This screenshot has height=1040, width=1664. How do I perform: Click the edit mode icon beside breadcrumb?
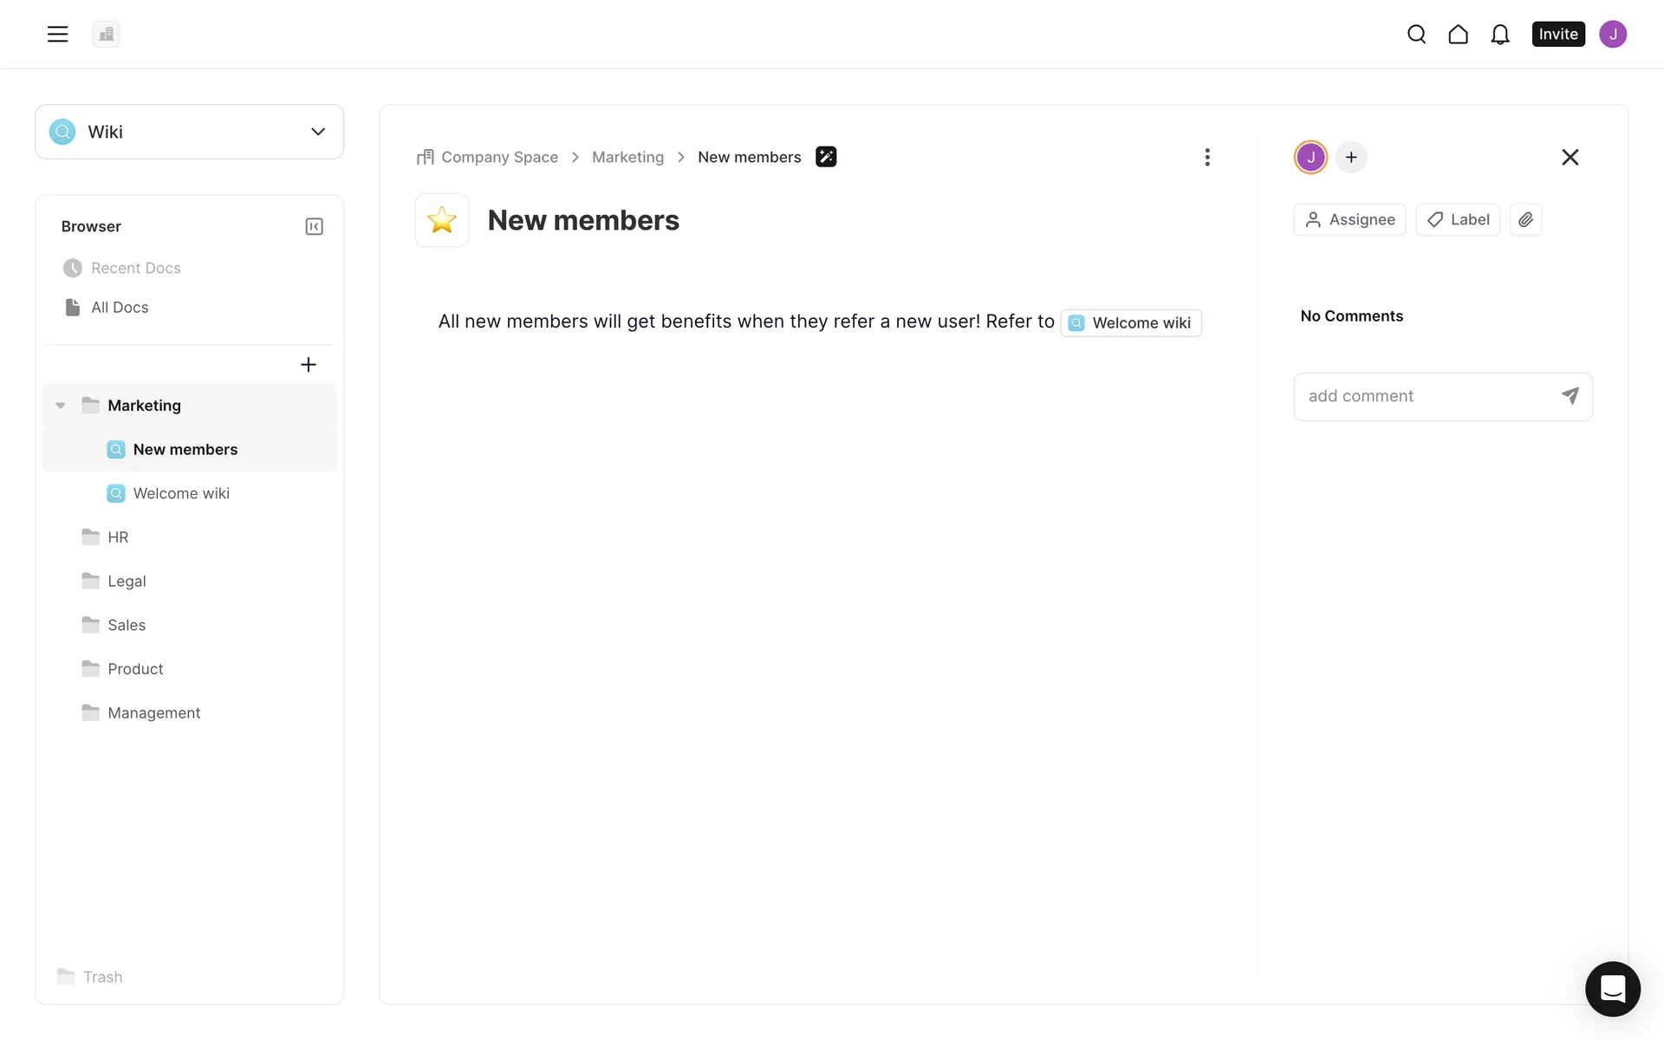[825, 157]
